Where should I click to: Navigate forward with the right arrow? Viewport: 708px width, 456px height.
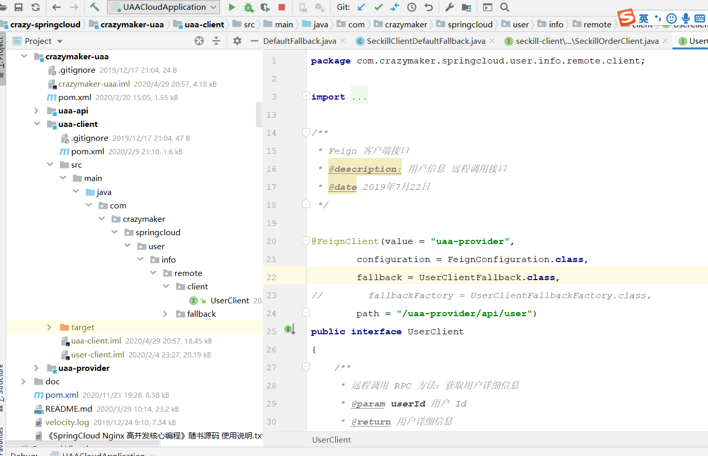(74, 7)
